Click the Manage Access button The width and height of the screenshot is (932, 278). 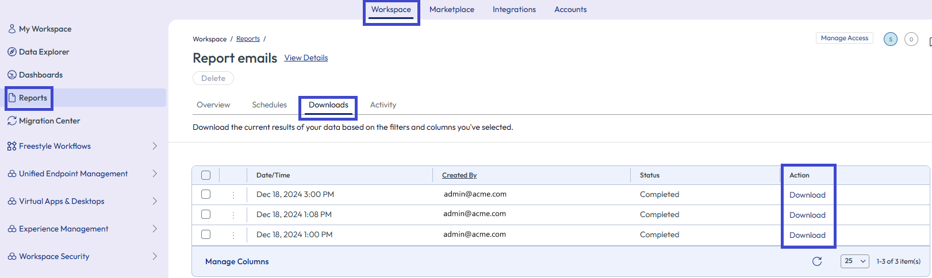pyautogui.click(x=845, y=38)
